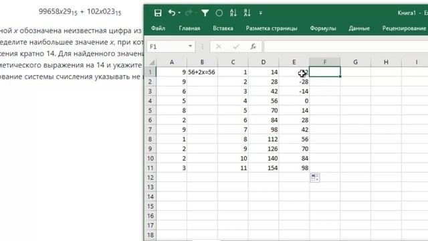Click cell A5 with value 8
Screen dimensions: 428x241
[172, 110]
